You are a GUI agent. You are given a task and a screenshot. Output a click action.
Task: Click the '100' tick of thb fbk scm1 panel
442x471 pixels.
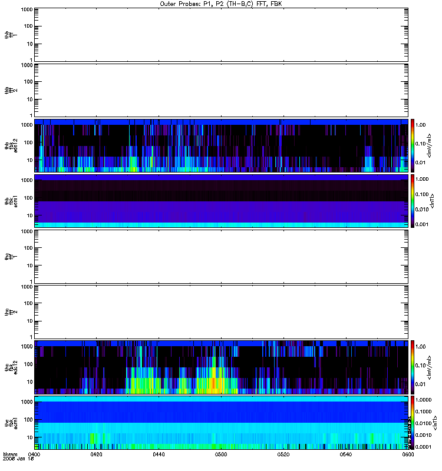28,198
